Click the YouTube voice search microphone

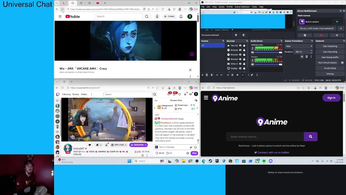(x=157, y=17)
